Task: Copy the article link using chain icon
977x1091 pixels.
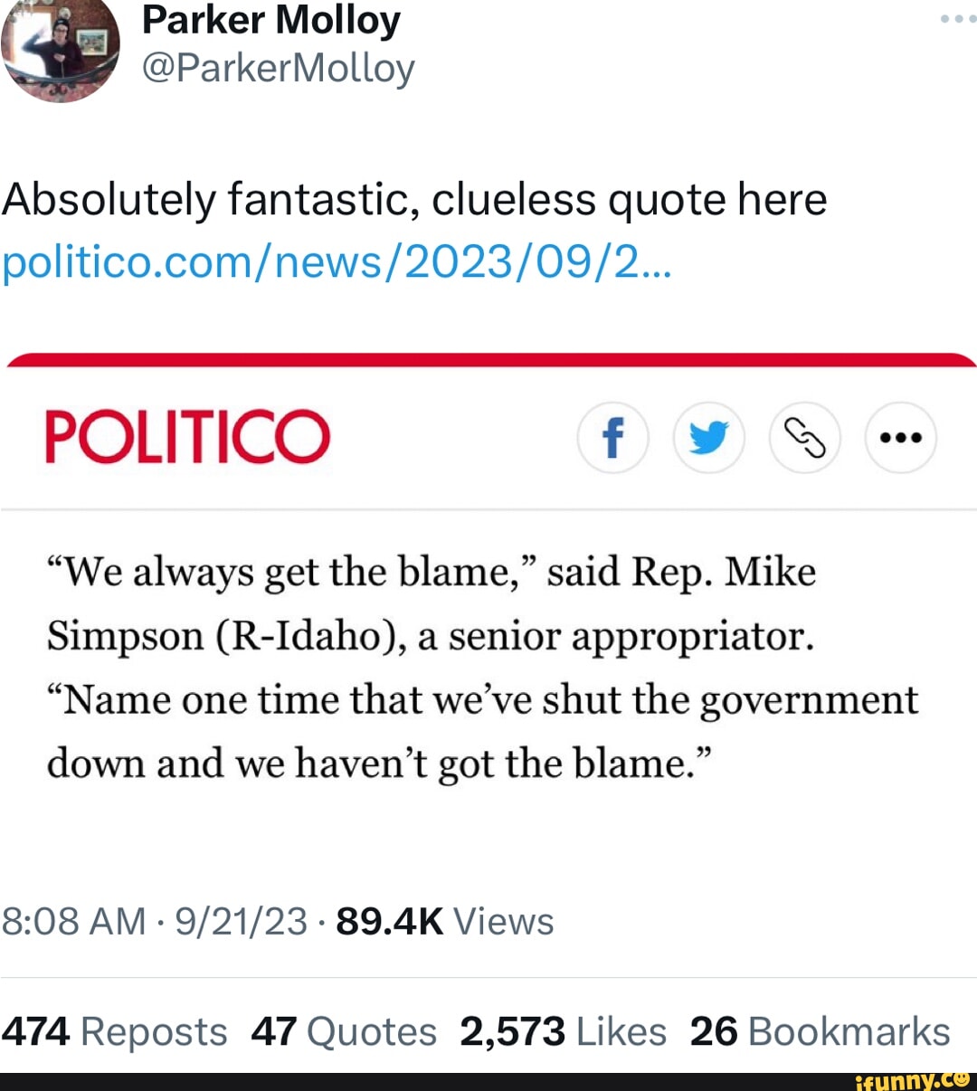Action: coord(805,438)
